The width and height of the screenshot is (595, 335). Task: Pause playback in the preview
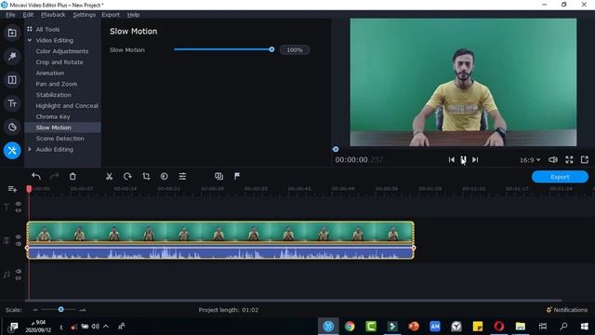coord(463,160)
